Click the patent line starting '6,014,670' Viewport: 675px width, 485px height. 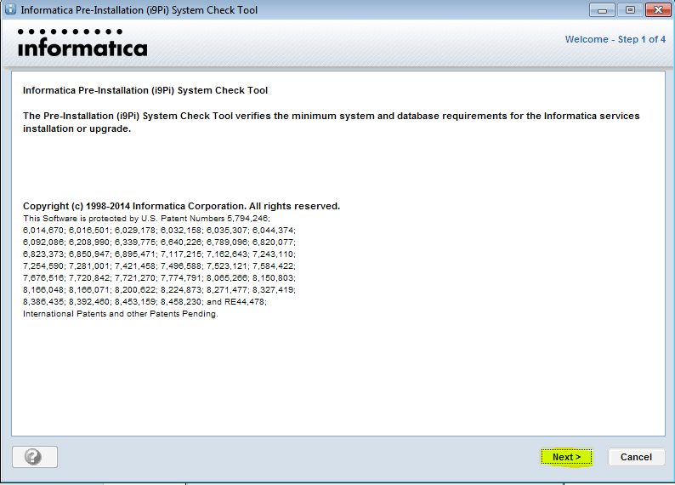[x=159, y=230]
